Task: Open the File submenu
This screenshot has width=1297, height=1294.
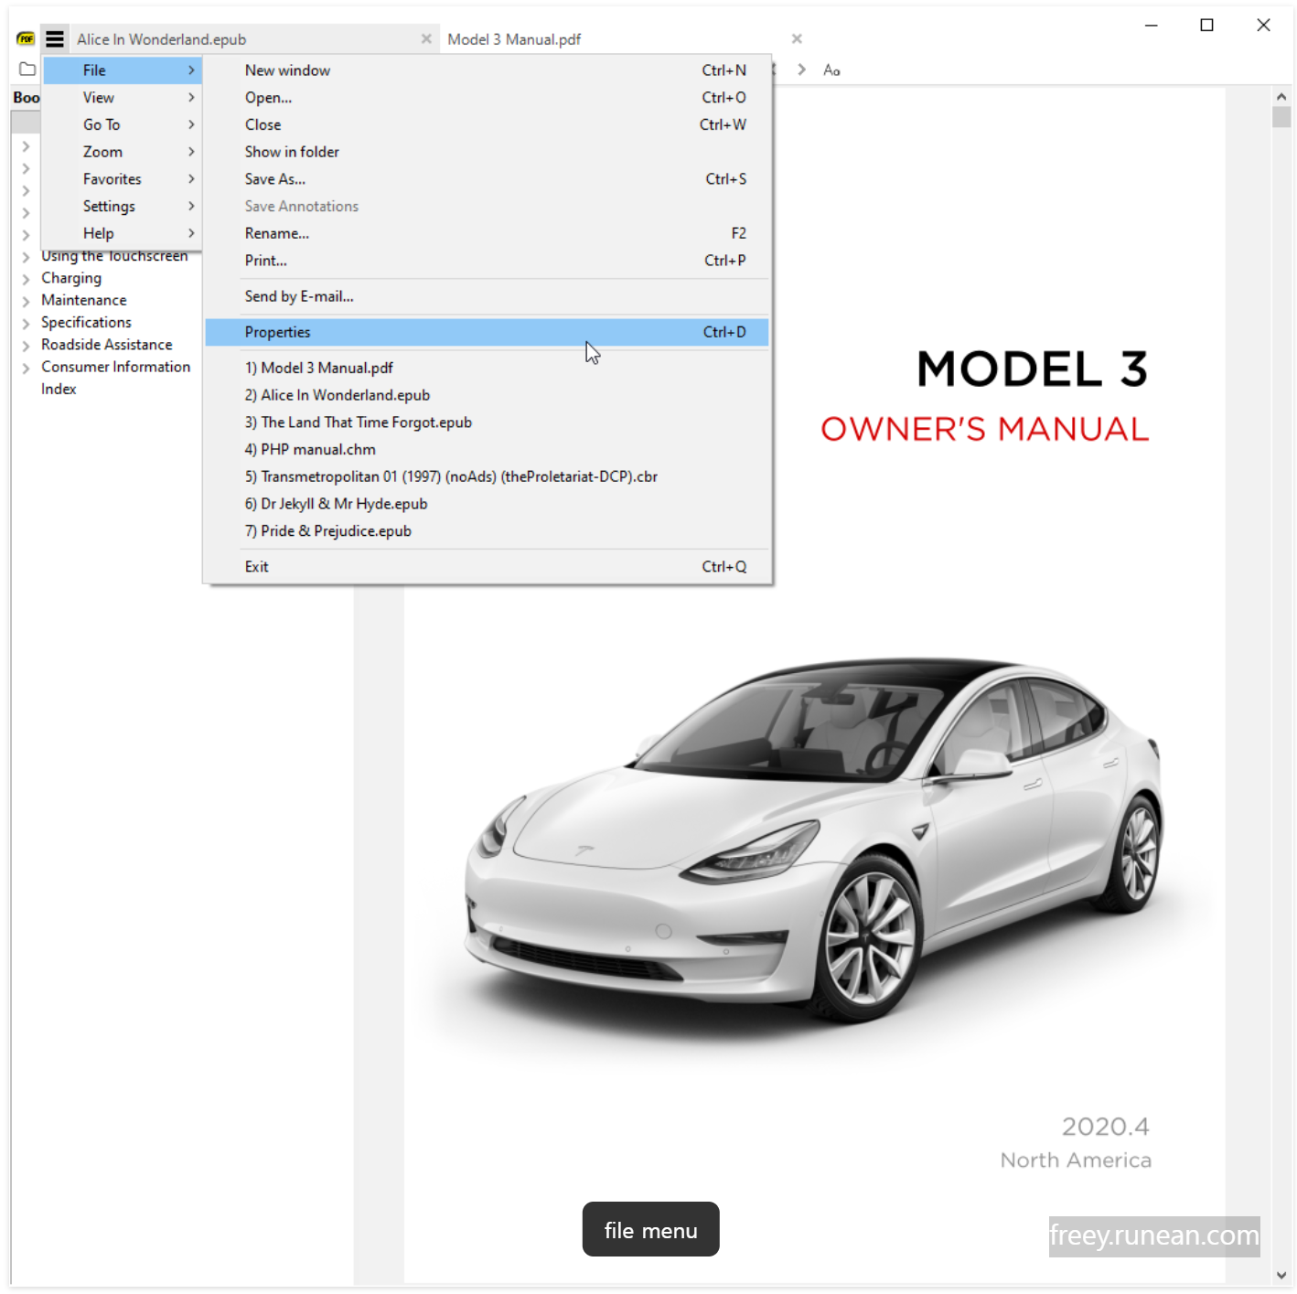Action: (x=123, y=70)
